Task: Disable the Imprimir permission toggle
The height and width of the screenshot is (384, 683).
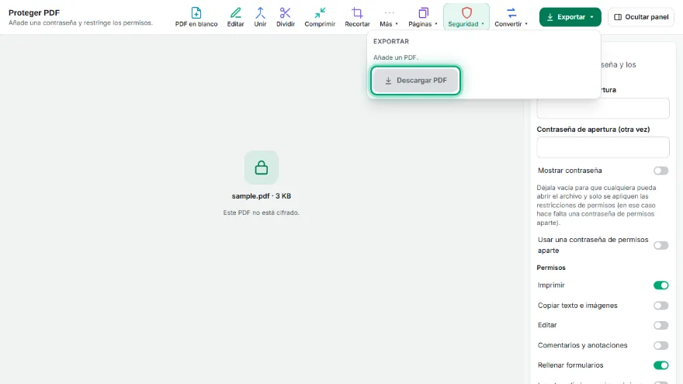Action: [660, 285]
